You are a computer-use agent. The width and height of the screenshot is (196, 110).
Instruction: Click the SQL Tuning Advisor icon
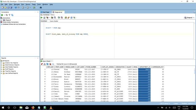point(55,18)
